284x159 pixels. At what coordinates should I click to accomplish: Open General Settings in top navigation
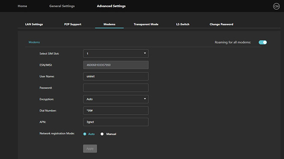point(62,6)
